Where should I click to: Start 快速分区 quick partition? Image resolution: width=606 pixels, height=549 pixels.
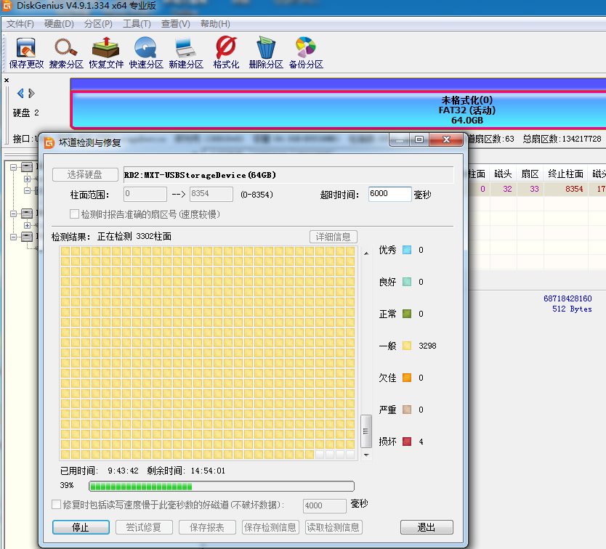tap(146, 53)
